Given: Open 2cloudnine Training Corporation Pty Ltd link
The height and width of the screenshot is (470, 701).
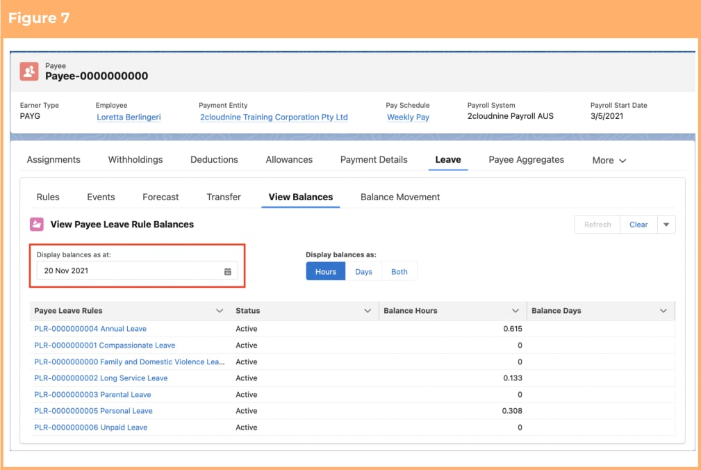Looking at the screenshot, I should [x=274, y=117].
